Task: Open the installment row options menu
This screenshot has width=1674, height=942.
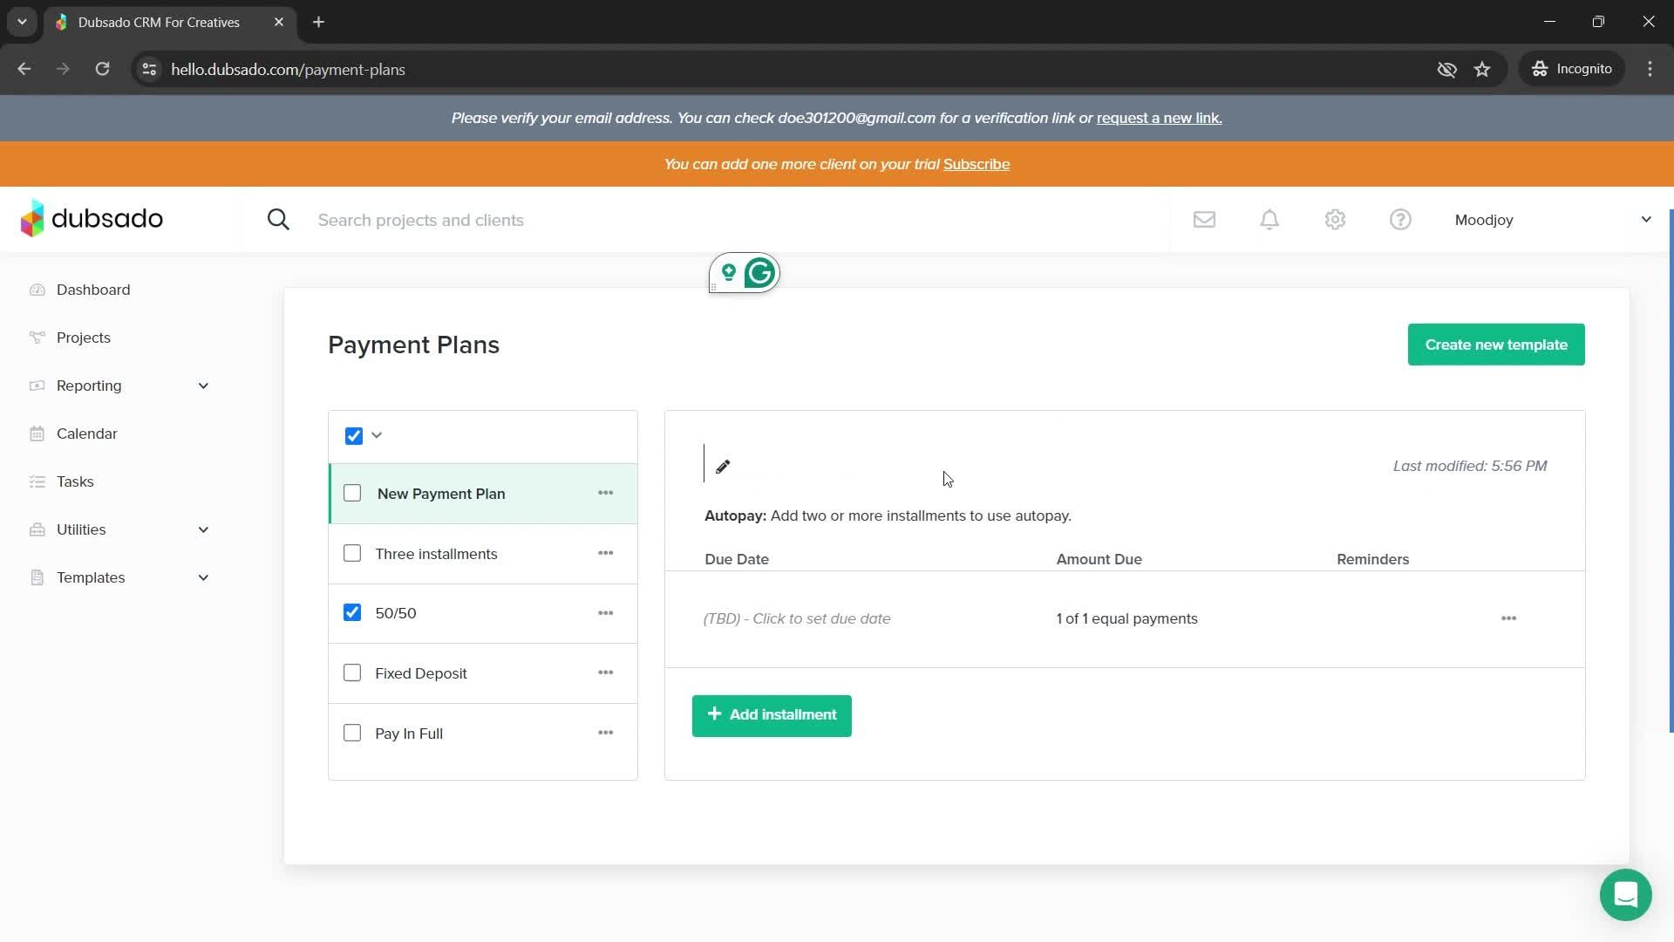Action: click(x=1508, y=618)
